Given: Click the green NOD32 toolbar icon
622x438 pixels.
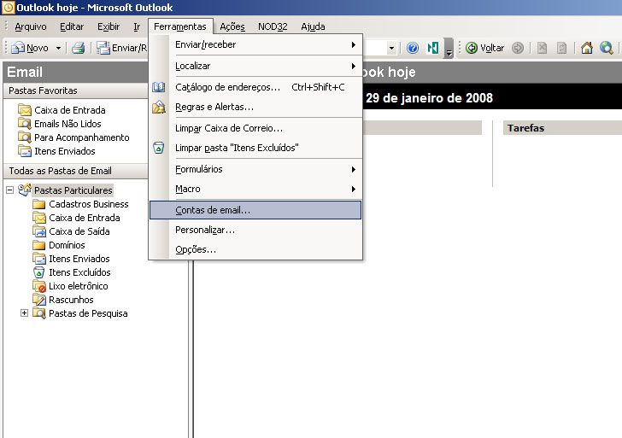Looking at the screenshot, I should 432,48.
